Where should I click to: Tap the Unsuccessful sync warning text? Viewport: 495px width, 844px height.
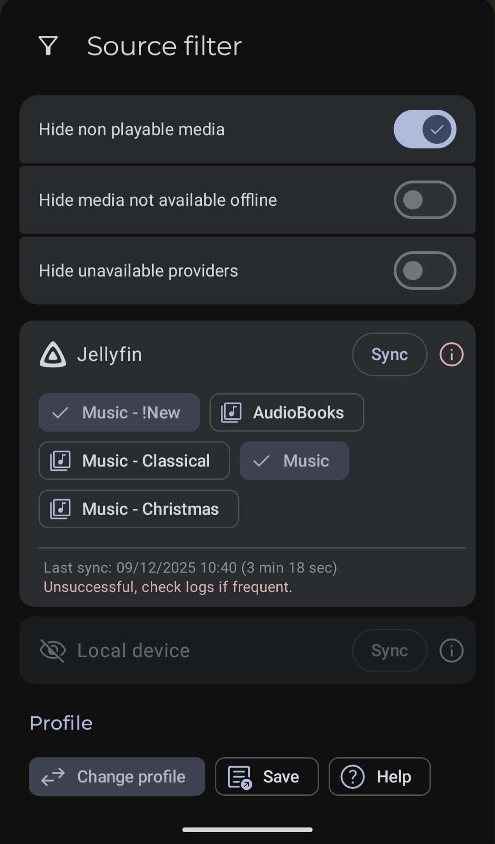(x=168, y=587)
